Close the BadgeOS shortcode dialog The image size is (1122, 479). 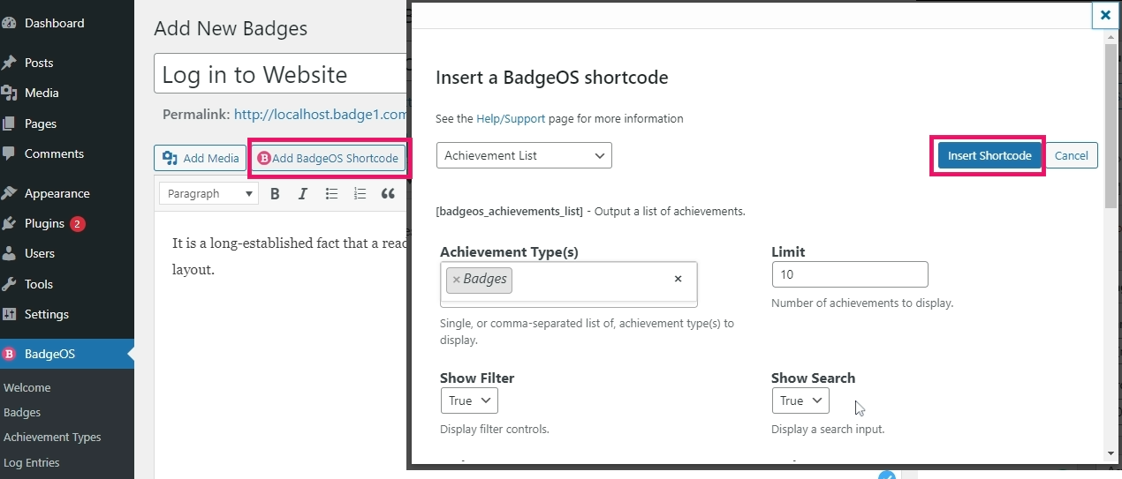(1104, 15)
